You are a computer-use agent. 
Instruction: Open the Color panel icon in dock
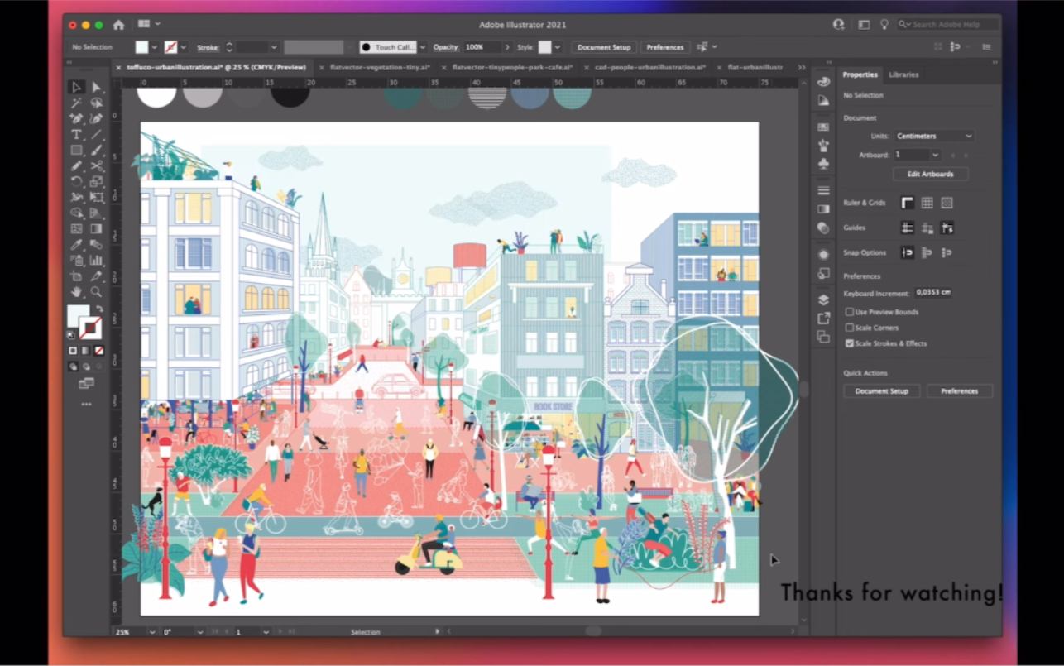[823, 81]
